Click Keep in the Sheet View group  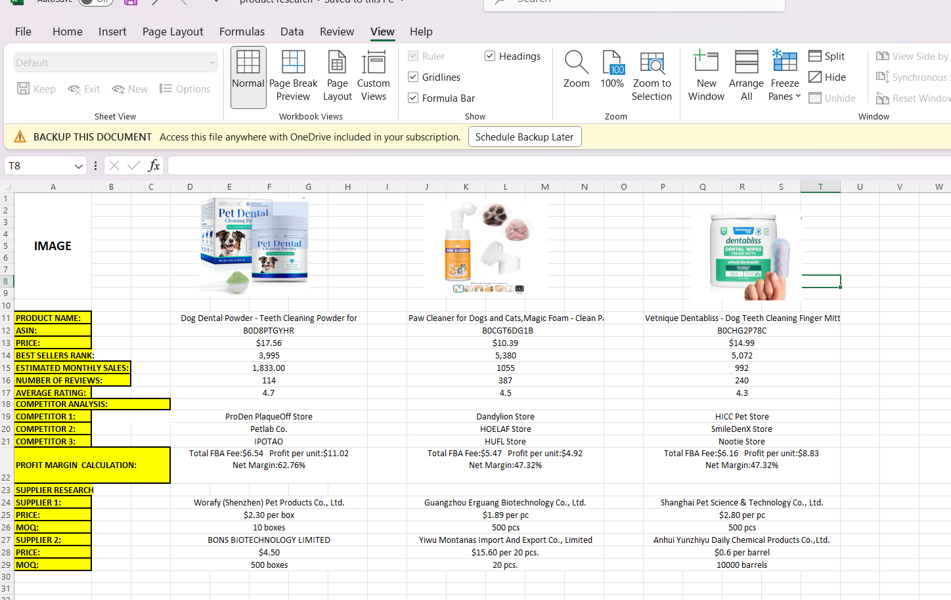[x=36, y=89]
